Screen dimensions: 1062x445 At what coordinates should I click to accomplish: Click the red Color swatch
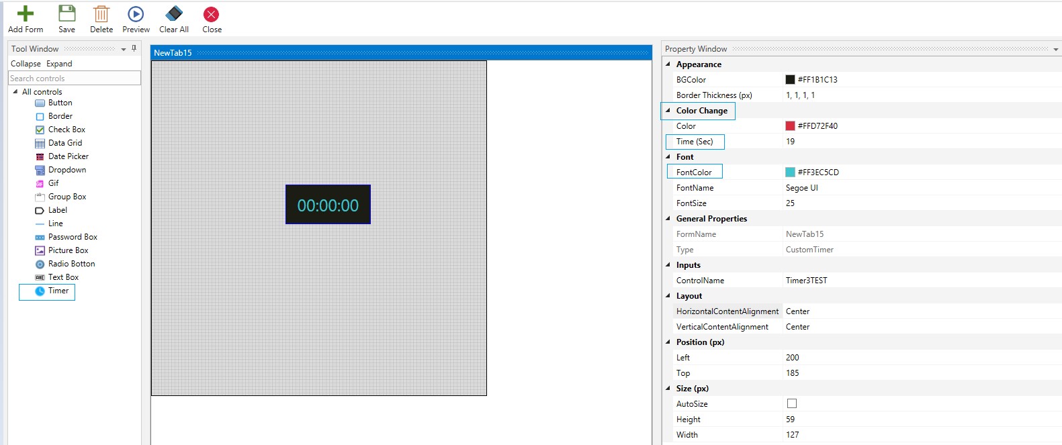pyautogui.click(x=791, y=126)
